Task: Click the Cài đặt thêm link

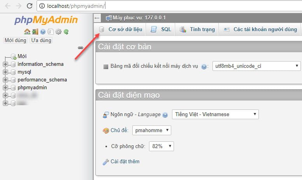Action: pos(125,162)
